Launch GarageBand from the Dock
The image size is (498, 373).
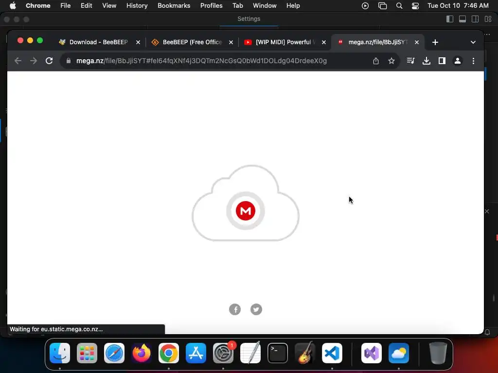pyautogui.click(x=305, y=353)
